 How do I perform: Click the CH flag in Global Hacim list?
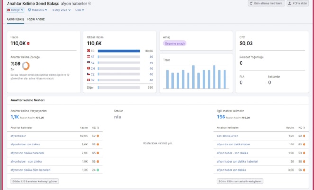88,68
